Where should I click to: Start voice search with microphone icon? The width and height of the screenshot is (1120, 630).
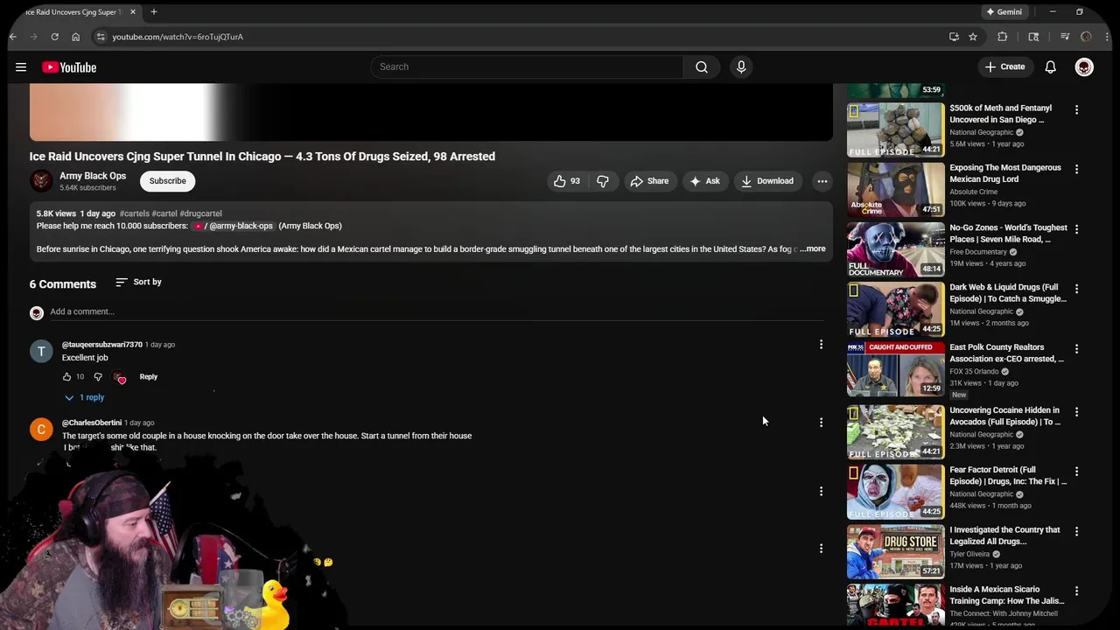pyautogui.click(x=741, y=67)
